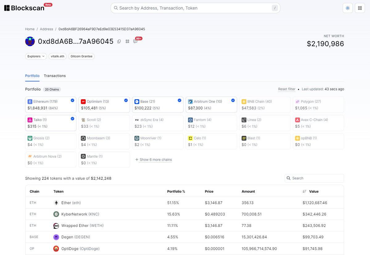Click the 20 Chains badge

click(52, 89)
